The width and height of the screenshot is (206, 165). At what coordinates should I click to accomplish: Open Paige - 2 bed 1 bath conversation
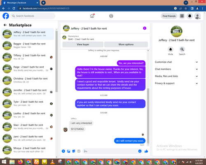point(28,69)
